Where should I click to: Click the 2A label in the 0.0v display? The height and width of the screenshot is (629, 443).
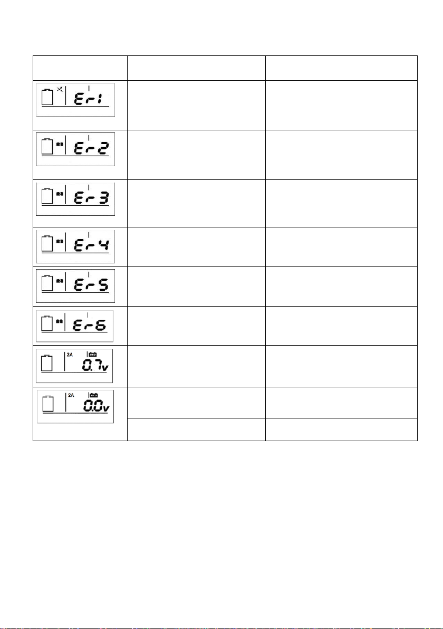(x=71, y=395)
